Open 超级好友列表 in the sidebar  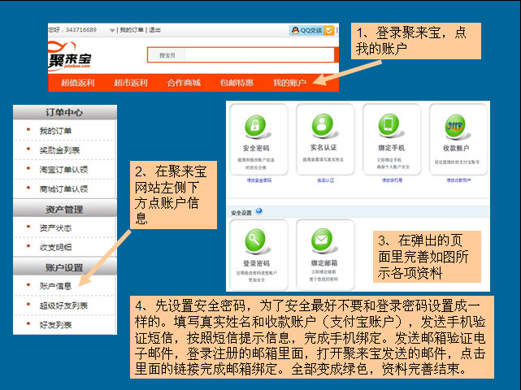pos(64,305)
